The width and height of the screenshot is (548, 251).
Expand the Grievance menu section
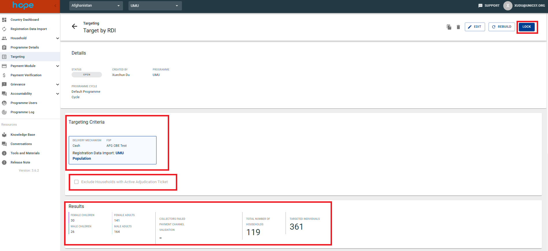click(x=57, y=84)
